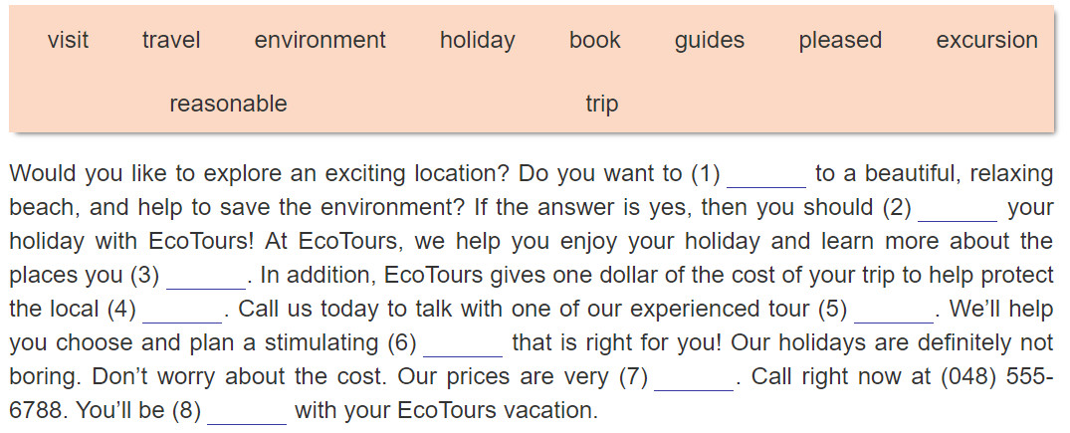This screenshot has height=433, width=1070.
Task: Pick the word 'pleased' from the bank
Action: pos(840,40)
